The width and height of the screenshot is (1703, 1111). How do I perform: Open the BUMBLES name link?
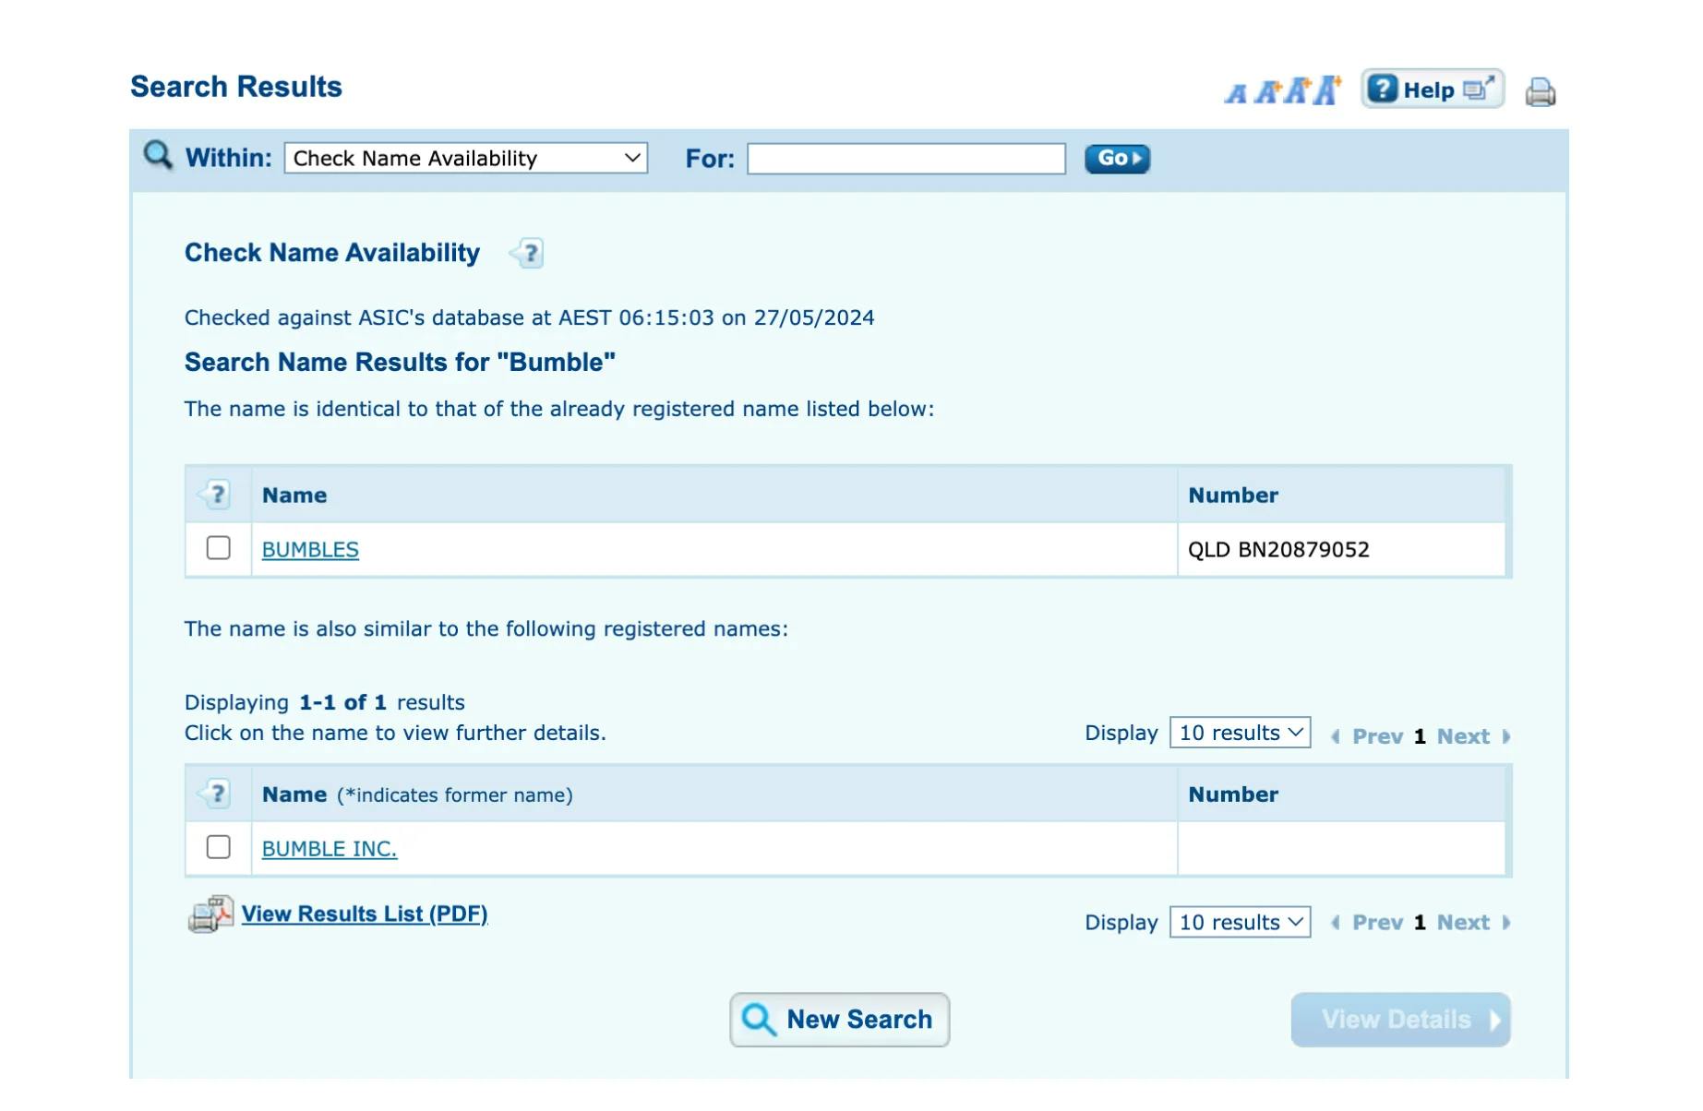coord(310,550)
